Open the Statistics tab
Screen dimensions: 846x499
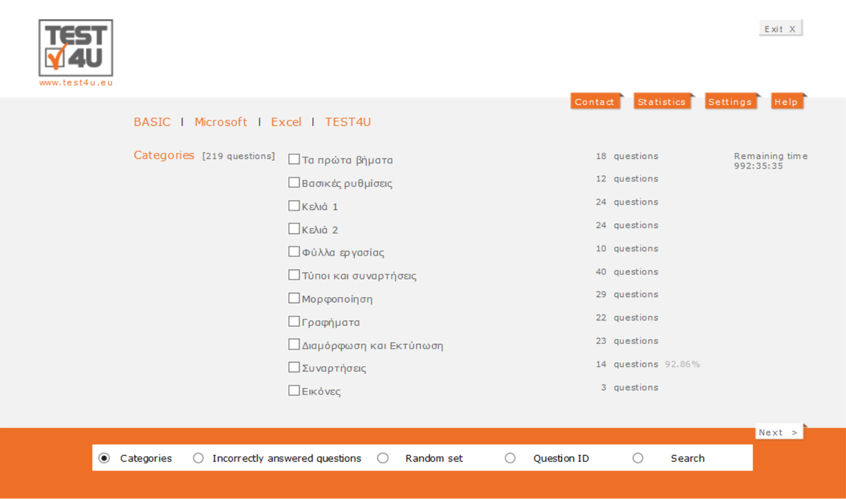(x=662, y=101)
